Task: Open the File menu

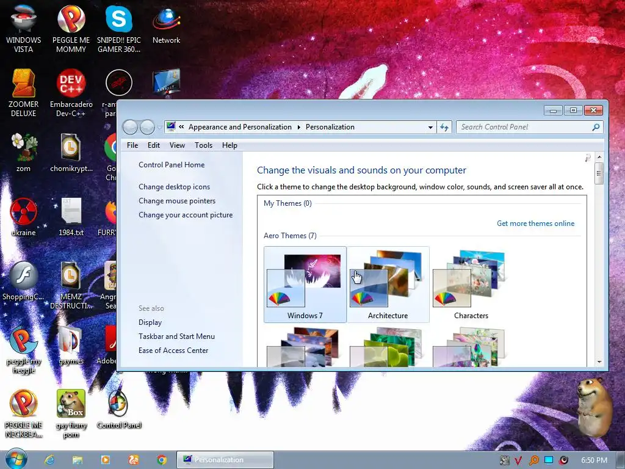Action: point(132,145)
